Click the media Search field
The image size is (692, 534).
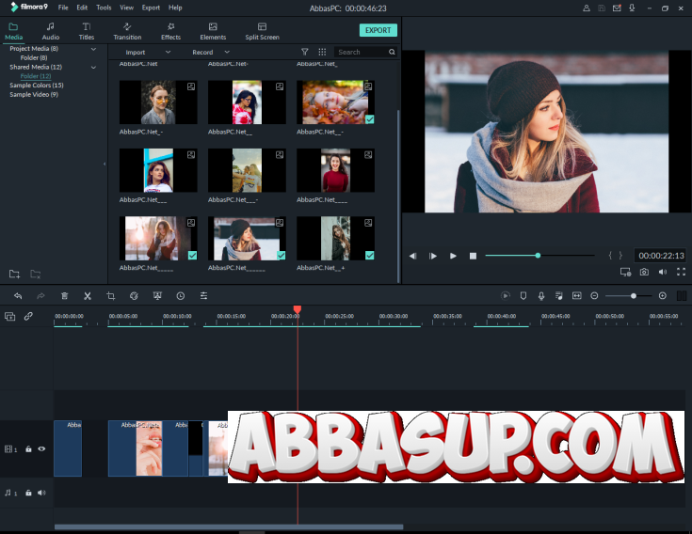365,52
